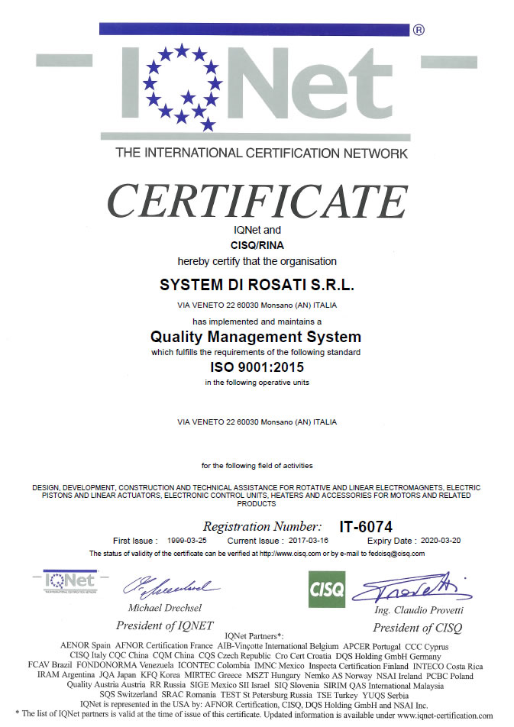Open the http://www.cisq.com link
Image resolution: width=514 pixels, height=727 pixels.
tap(290, 553)
